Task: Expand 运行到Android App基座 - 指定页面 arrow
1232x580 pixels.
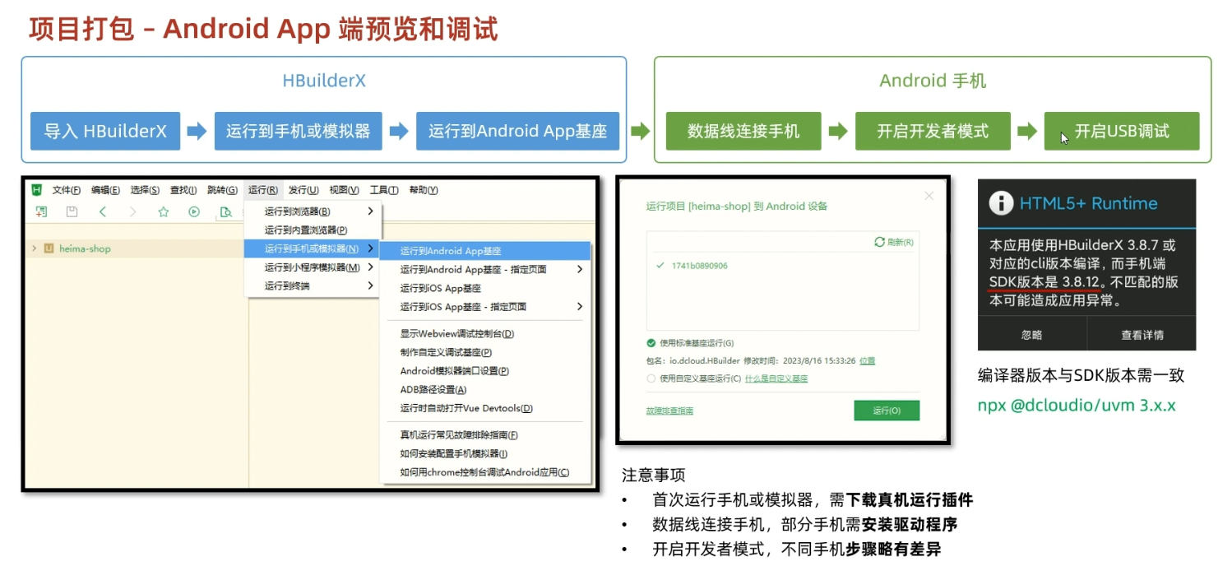Action: 580,269
